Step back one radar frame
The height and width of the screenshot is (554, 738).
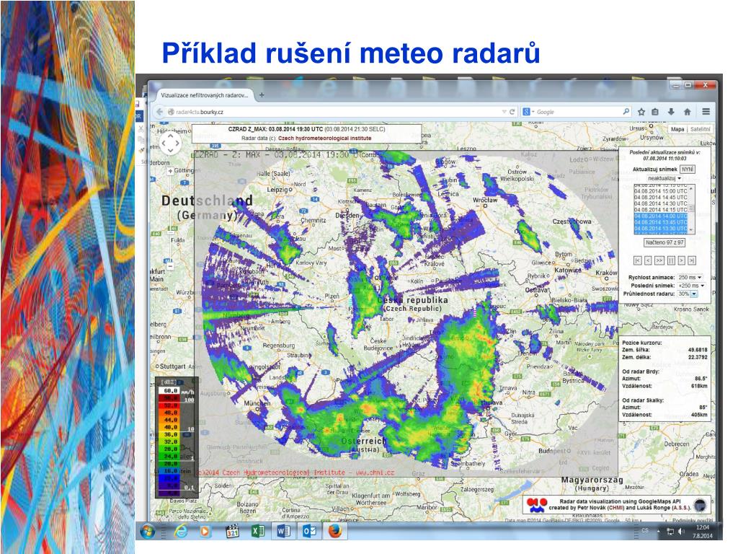click(648, 260)
